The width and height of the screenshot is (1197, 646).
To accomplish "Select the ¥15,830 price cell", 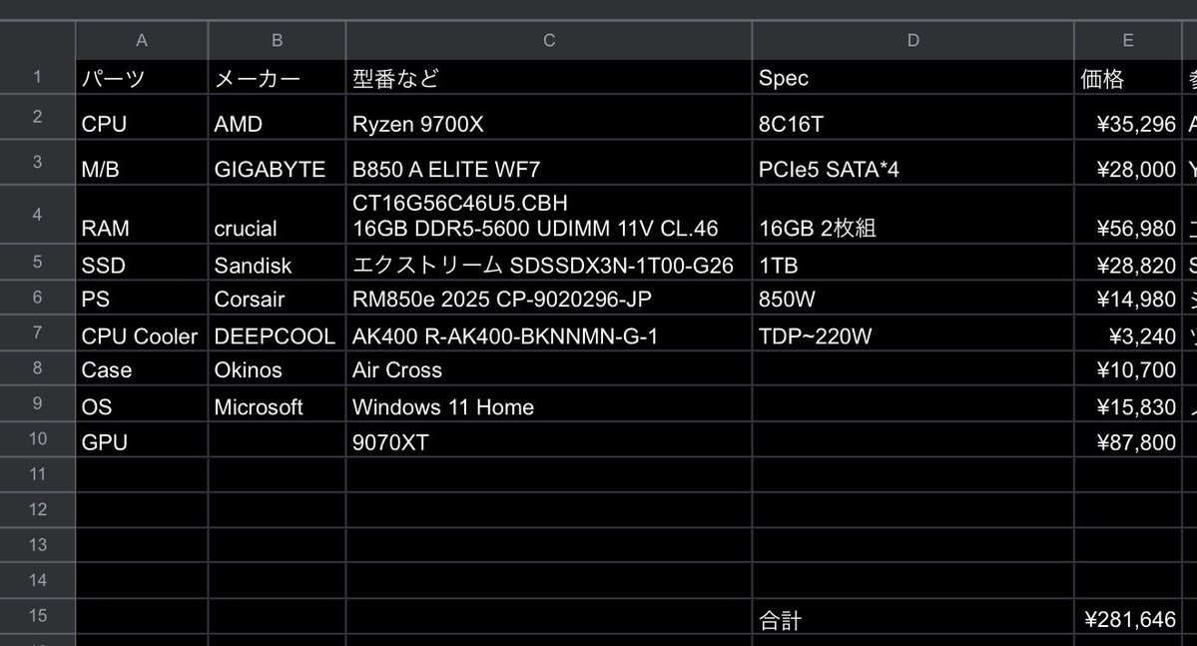I will point(1127,404).
